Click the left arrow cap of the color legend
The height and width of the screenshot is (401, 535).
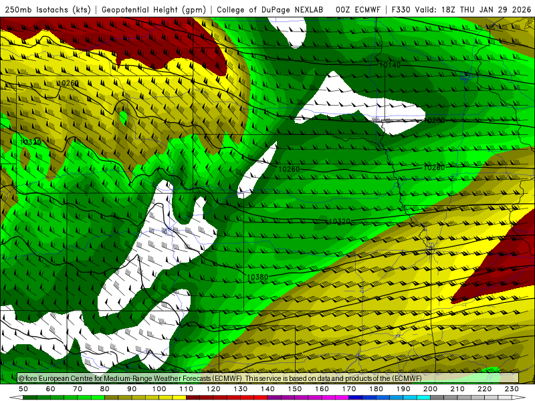coord(16,398)
